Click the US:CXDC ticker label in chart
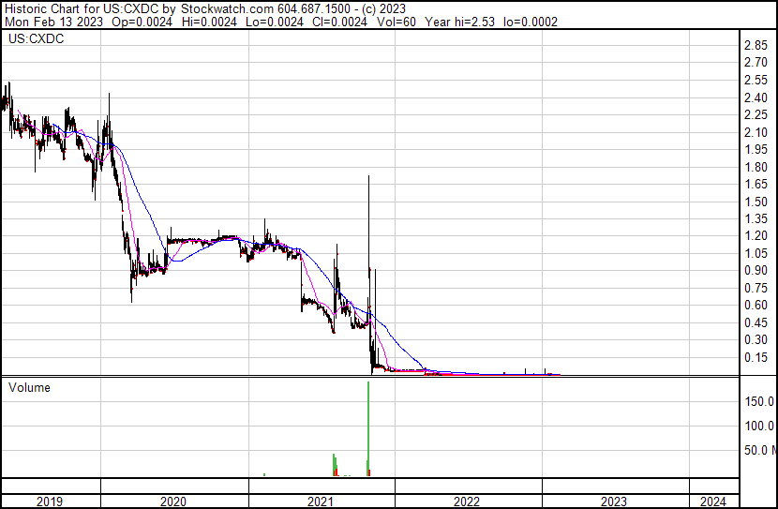Screen dimensions: 778x509 tap(37, 39)
